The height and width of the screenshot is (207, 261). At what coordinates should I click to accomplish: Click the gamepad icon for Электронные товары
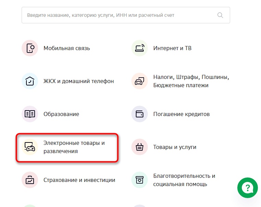[x=30, y=147]
